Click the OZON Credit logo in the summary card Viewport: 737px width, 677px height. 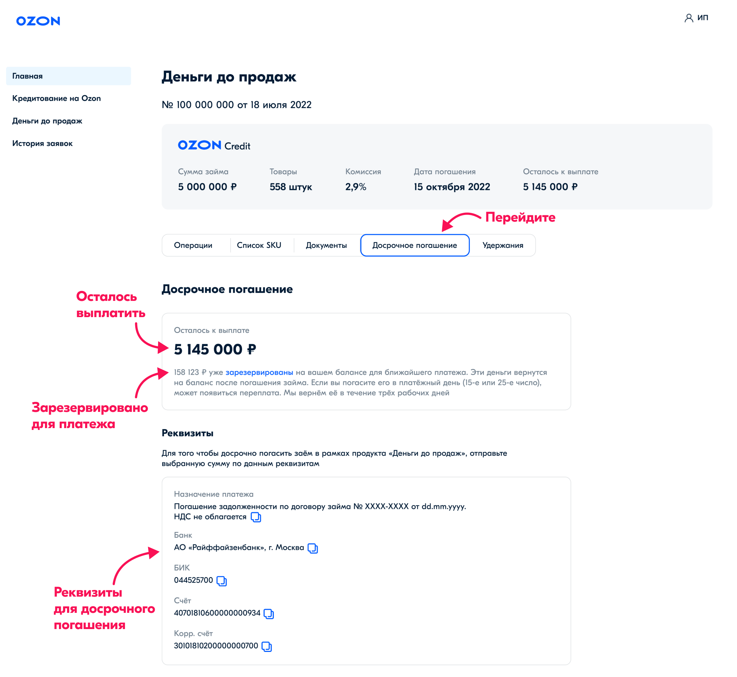pyautogui.click(x=214, y=146)
